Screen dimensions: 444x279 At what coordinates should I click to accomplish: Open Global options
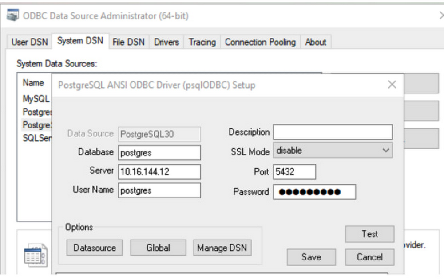coord(158,248)
